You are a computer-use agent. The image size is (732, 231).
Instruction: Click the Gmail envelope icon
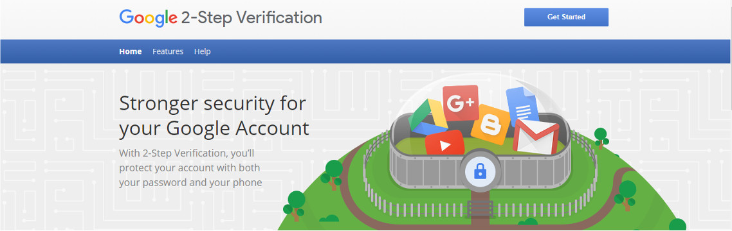click(x=535, y=137)
